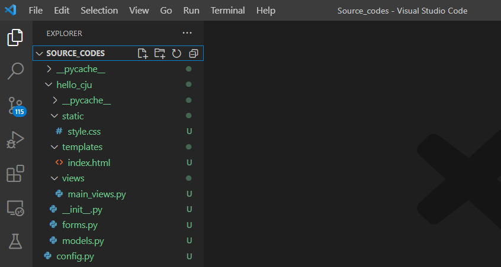Create a new folder in SOURCE_CODES
501x267 pixels.
pyautogui.click(x=159, y=53)
